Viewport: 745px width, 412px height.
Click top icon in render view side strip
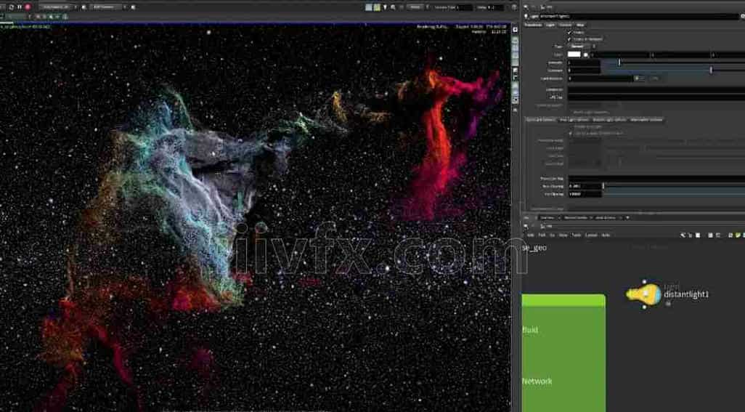click(x=515, y=30)
